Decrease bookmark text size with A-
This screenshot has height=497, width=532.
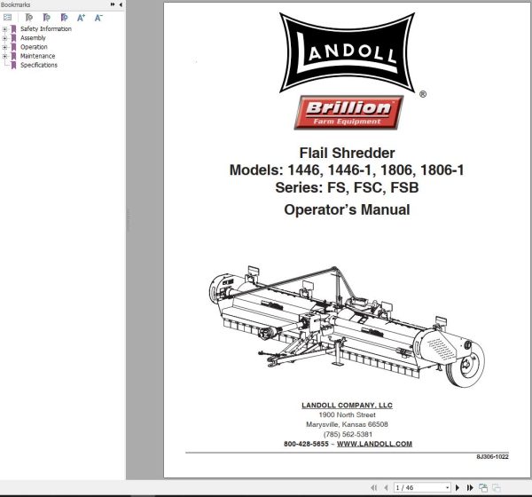pyautogui.click(x=98, y=18)
